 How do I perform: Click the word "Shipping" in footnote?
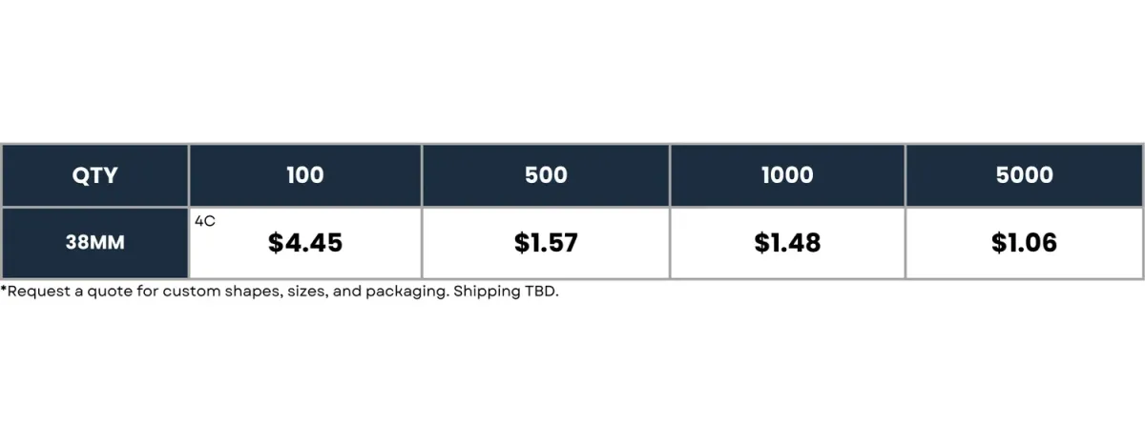tap(488, 292)
